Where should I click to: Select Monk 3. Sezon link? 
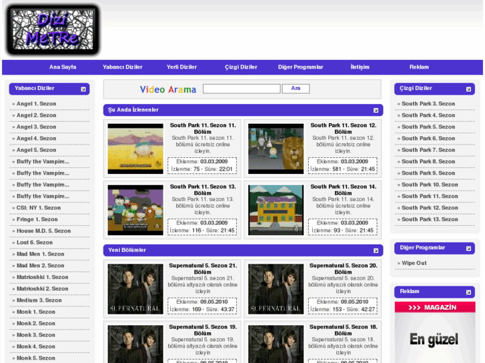click(x=35, y=335)
